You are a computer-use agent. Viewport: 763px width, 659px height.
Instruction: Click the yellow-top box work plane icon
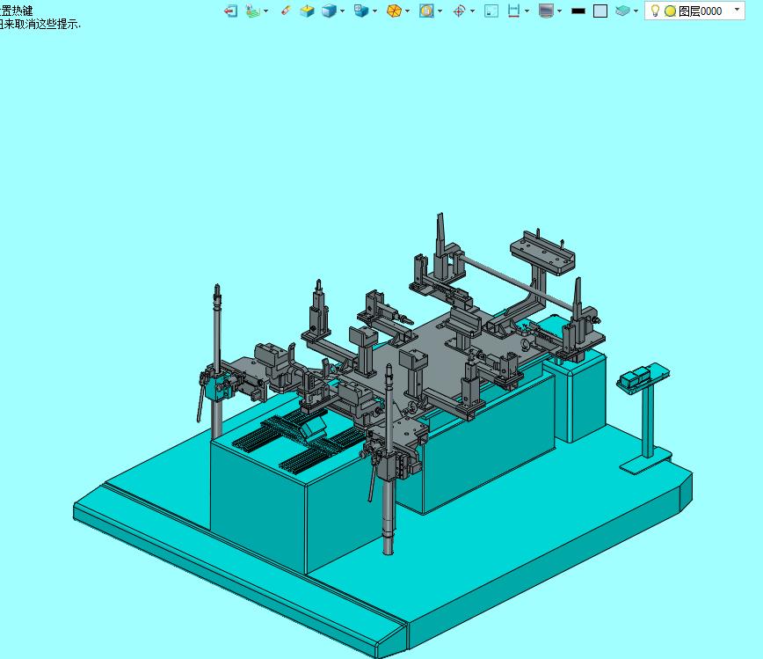coord(307,11)
